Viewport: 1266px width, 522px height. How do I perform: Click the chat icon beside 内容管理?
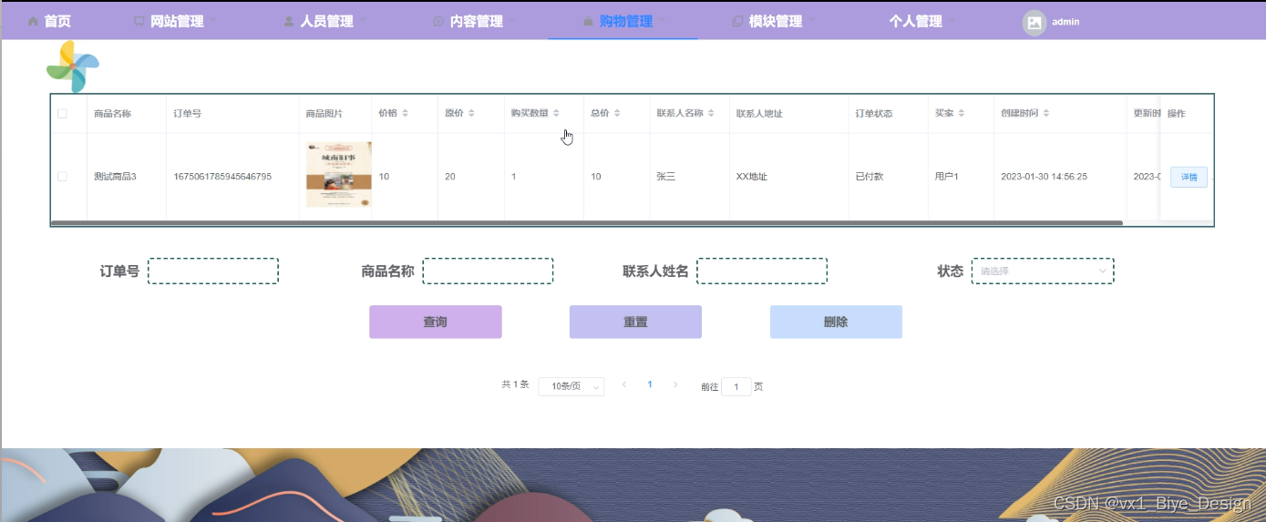click(x=438, y=21)
